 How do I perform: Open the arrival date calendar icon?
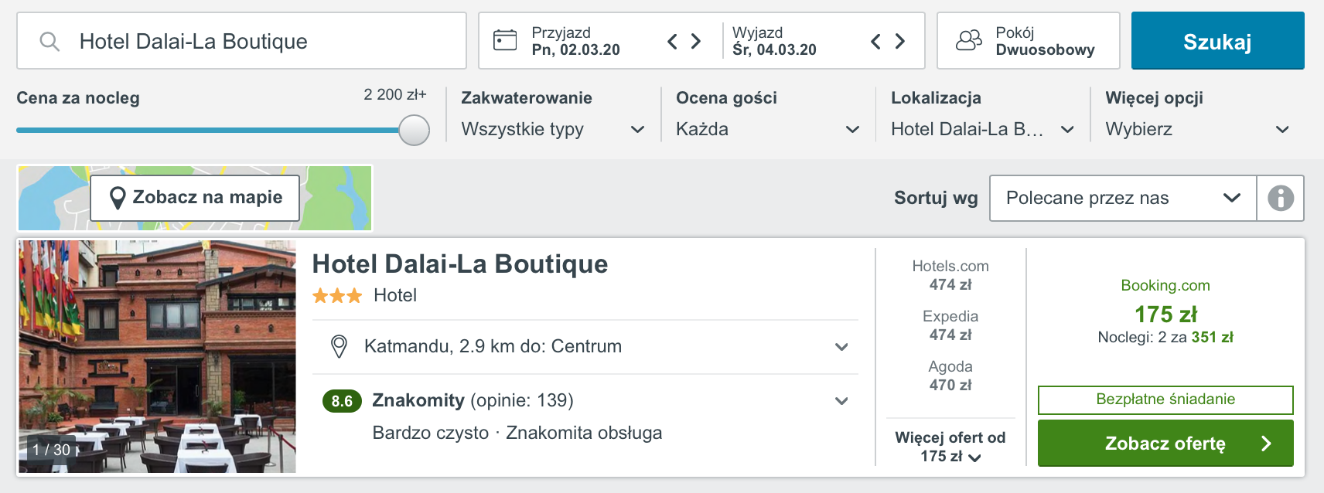pyautogui.click(x=505, y=40)
